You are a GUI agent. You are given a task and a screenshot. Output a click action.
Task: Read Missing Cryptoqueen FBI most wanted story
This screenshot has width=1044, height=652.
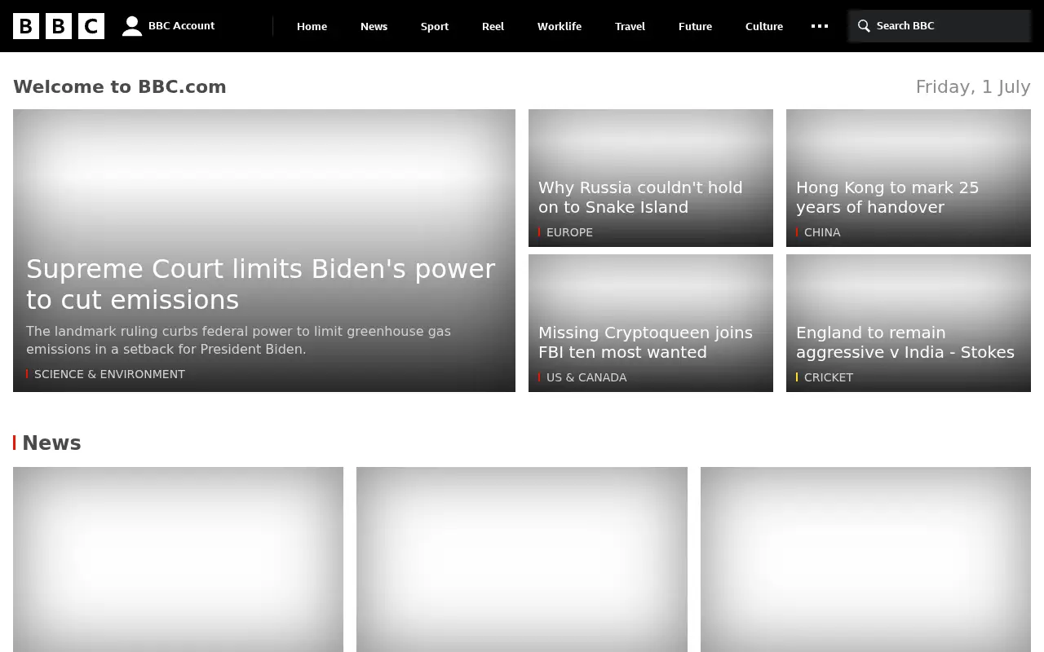(645, 342)
